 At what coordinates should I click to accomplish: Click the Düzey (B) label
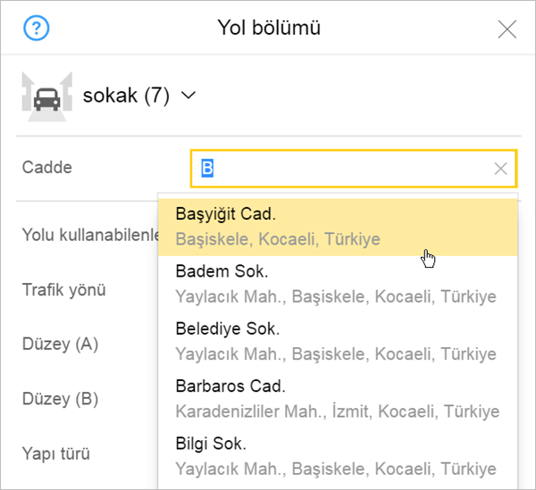(x=60, y=399)
